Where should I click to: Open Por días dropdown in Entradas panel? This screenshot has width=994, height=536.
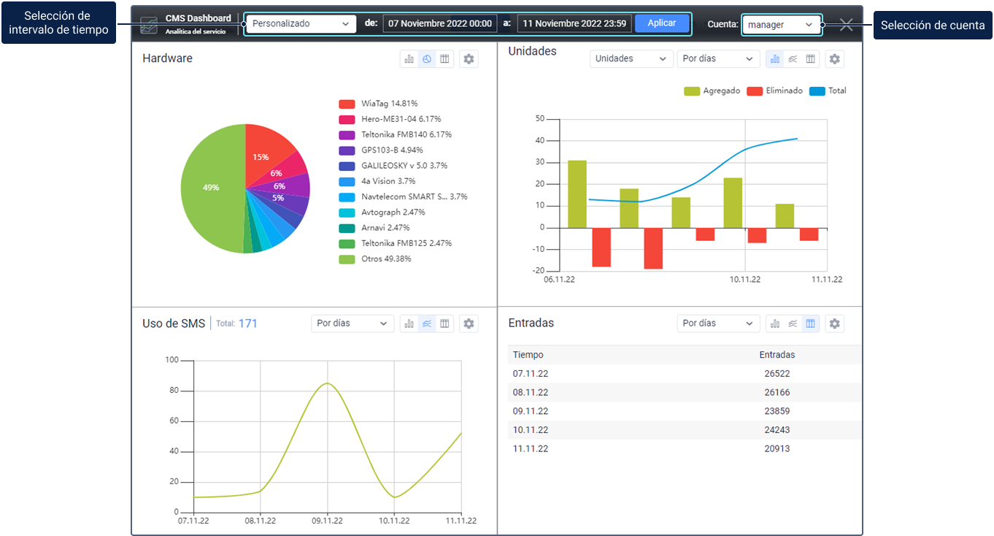[x=717, y=323]
